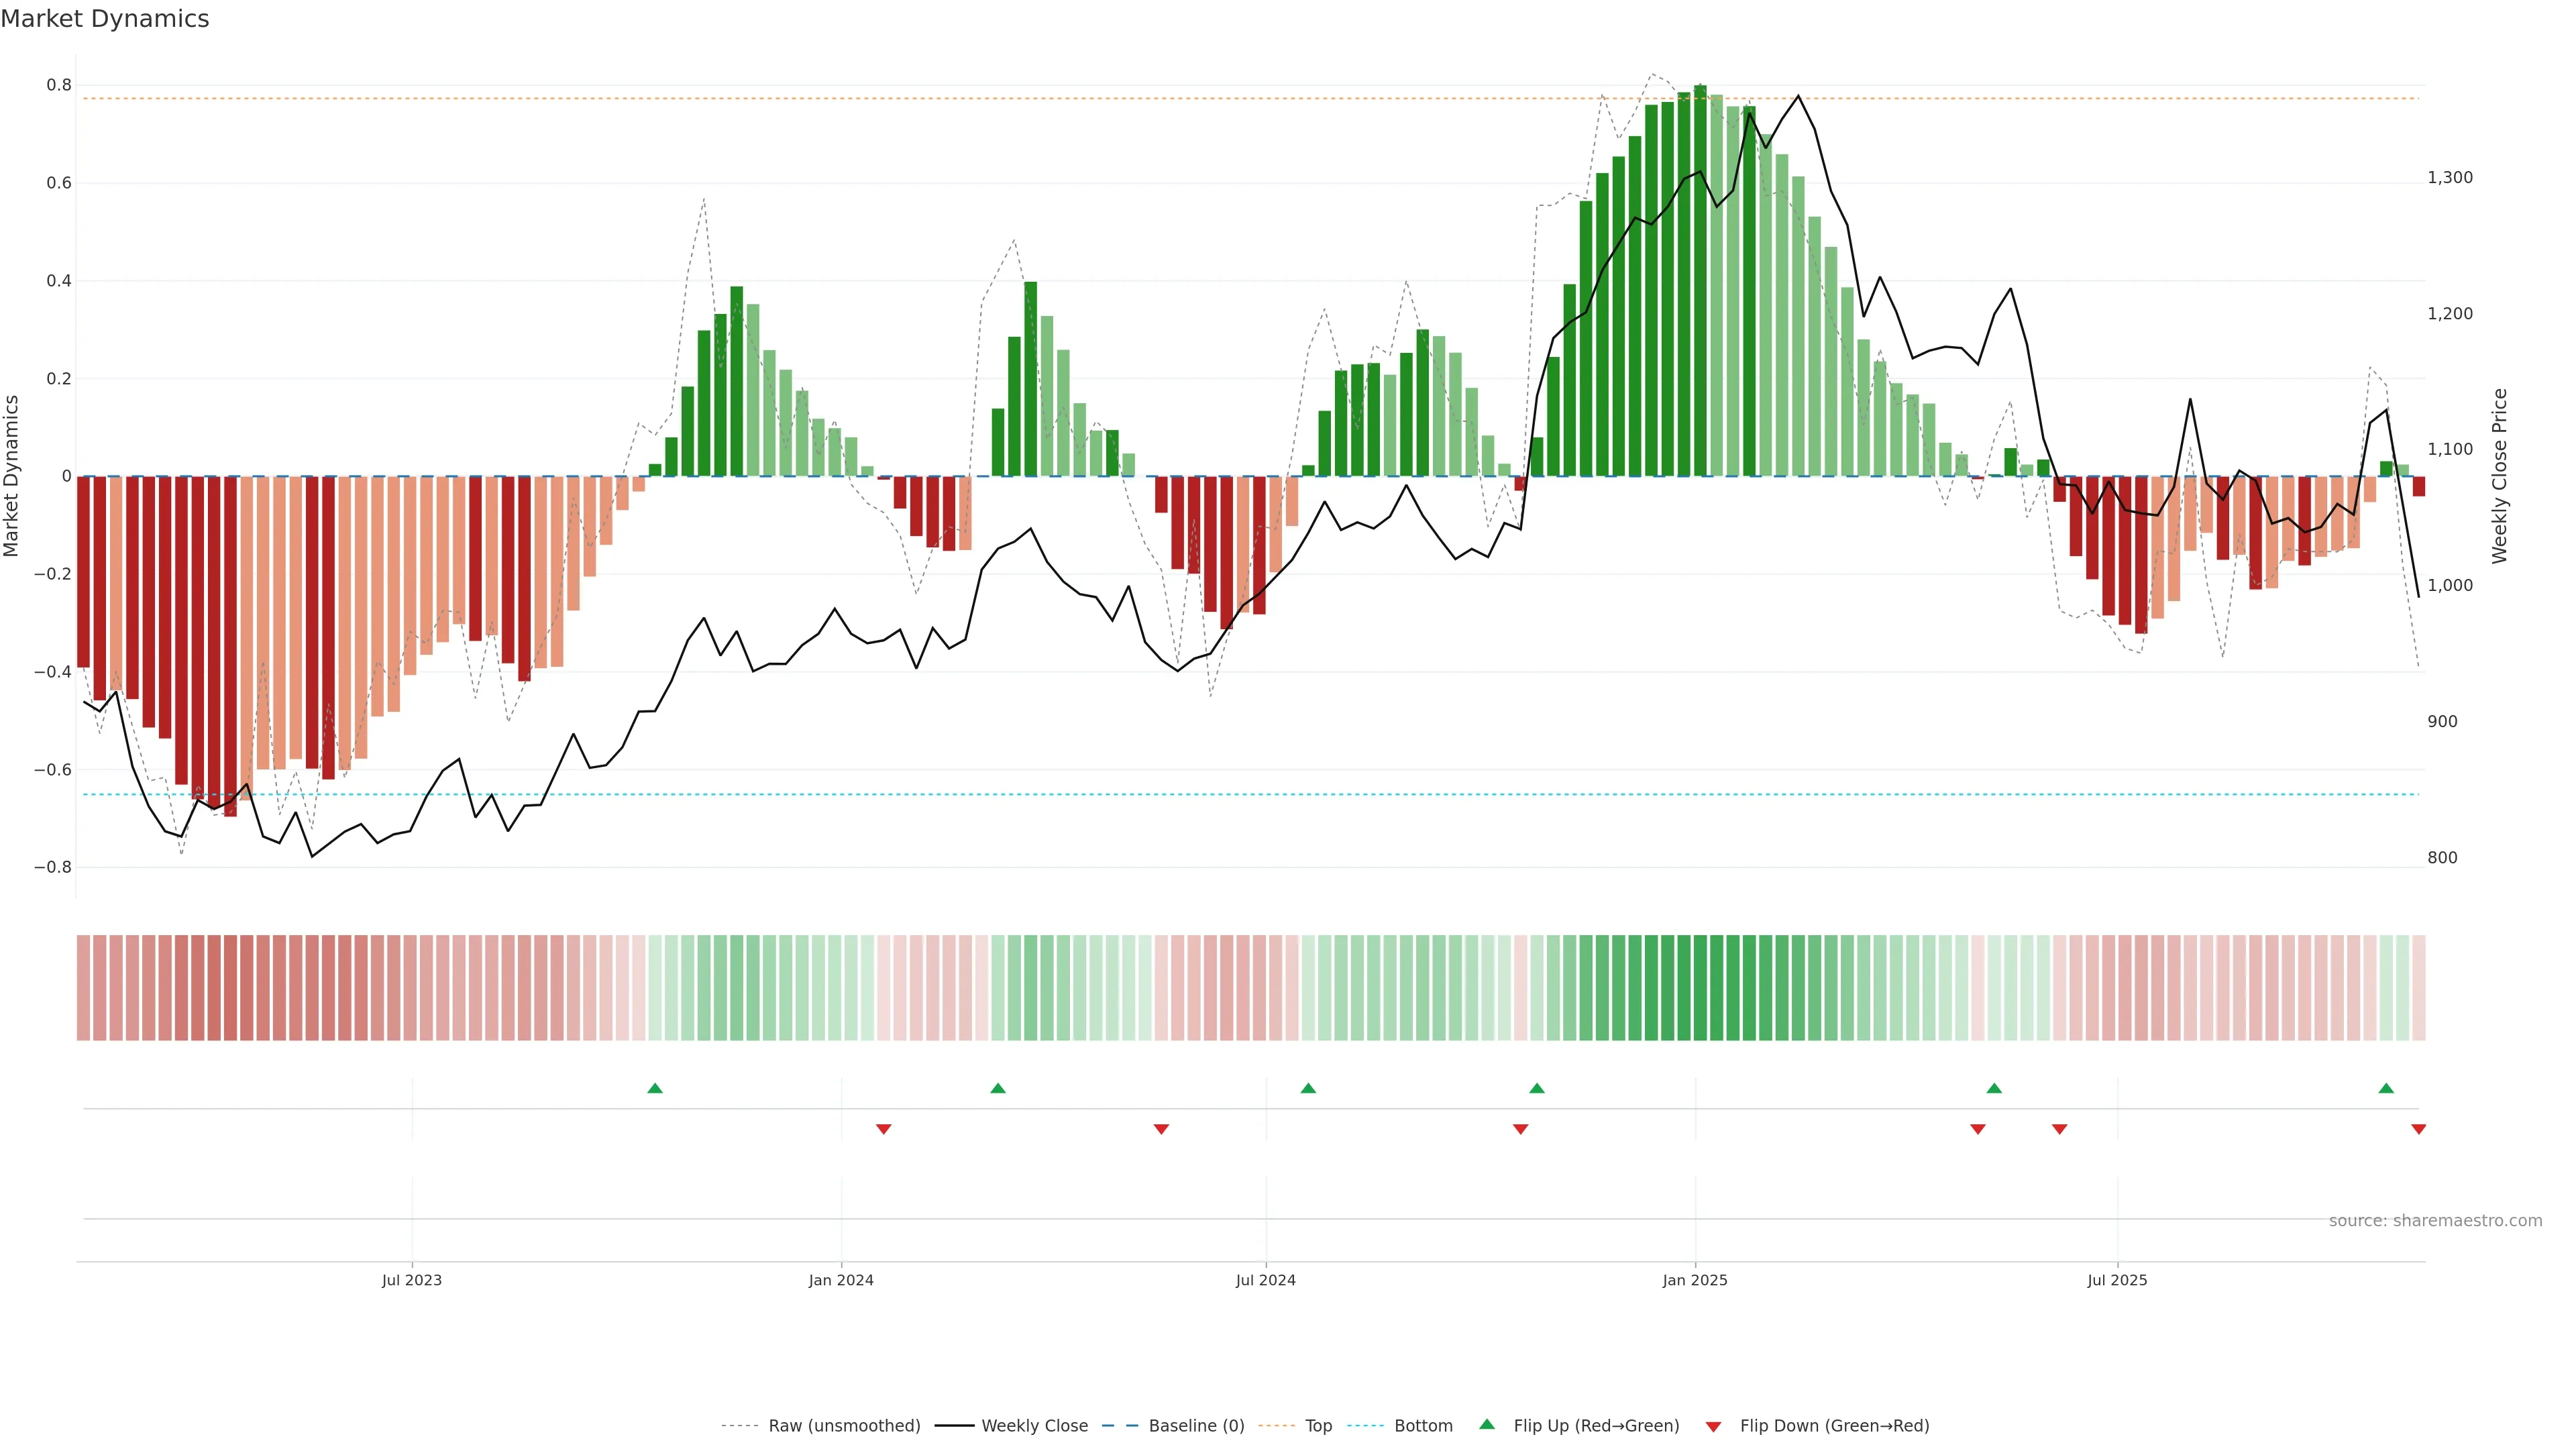Click the Jan 2025 x-axis label

click(1694, 1280)
